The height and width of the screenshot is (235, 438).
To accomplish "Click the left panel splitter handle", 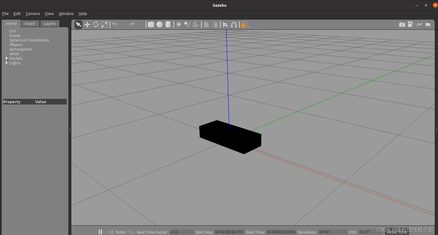I will point(70,130).
